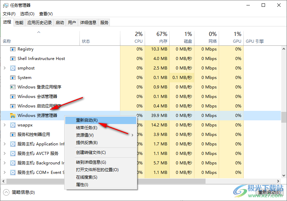Expand the wsappx process group

(x=5, y=125)
